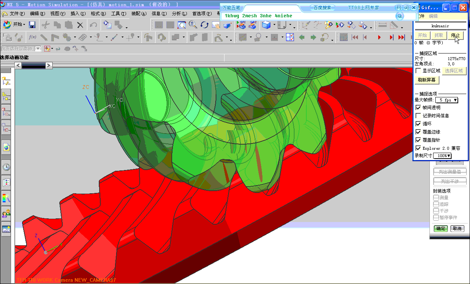
Task: Click 刷新屏幕 button
Action: coord(427,80)
